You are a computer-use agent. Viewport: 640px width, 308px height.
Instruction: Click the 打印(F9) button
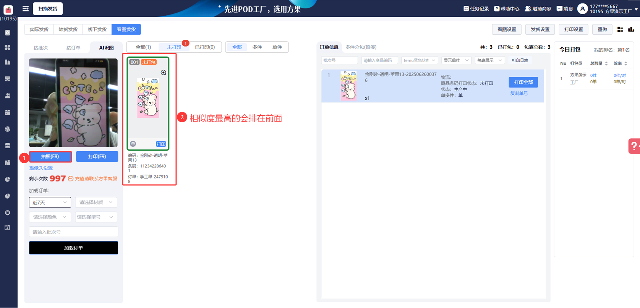[x=97, y=156]
